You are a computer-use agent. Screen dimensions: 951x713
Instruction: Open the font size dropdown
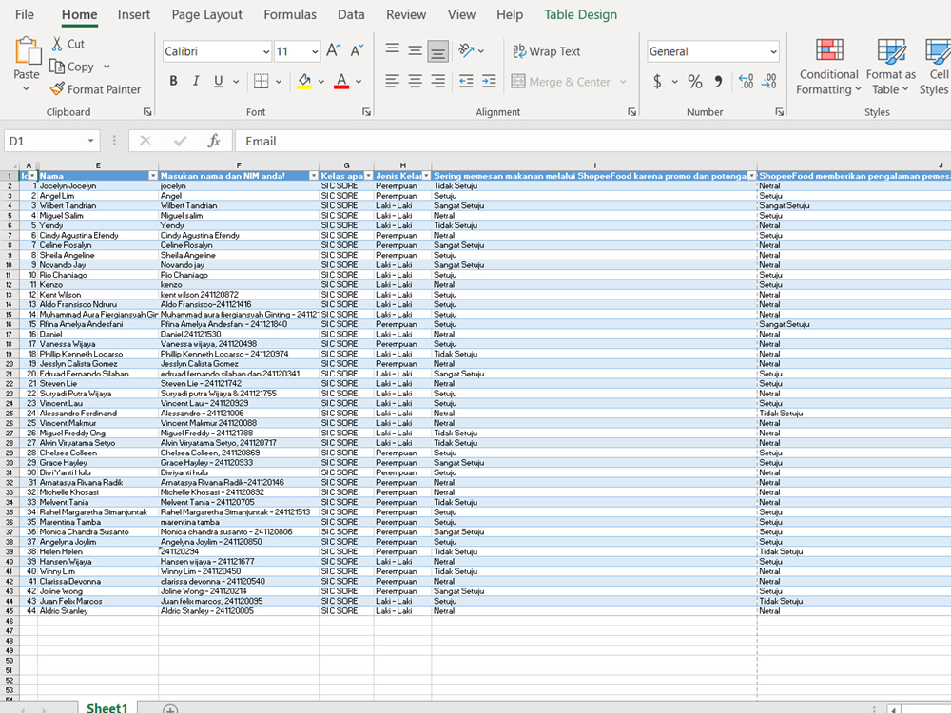click(315, 51)
